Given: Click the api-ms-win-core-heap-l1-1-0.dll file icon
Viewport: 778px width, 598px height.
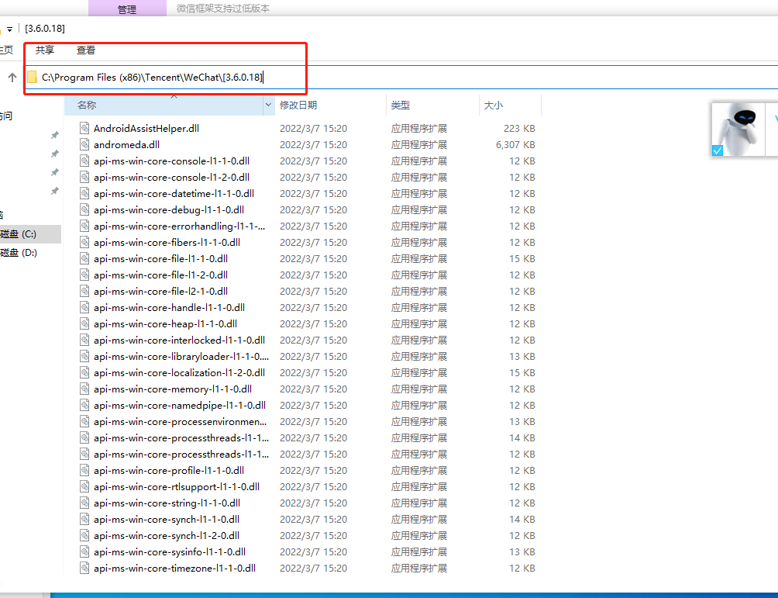Looking at the screenshot, I should click(85, 323).
